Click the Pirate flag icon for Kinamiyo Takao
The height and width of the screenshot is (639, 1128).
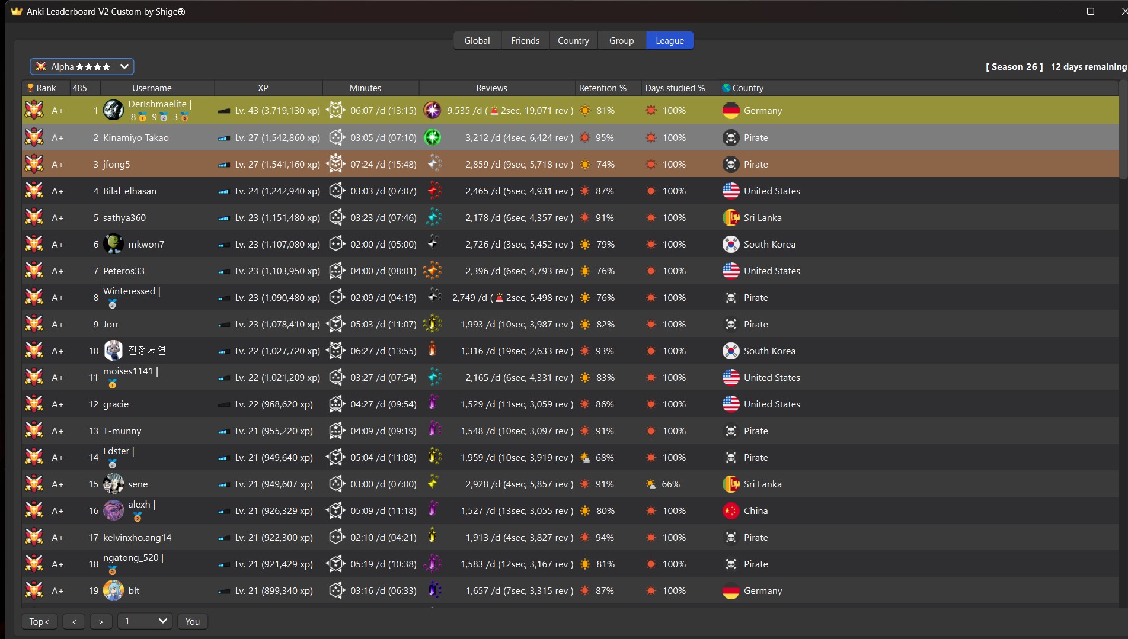(x=731, y=137)
